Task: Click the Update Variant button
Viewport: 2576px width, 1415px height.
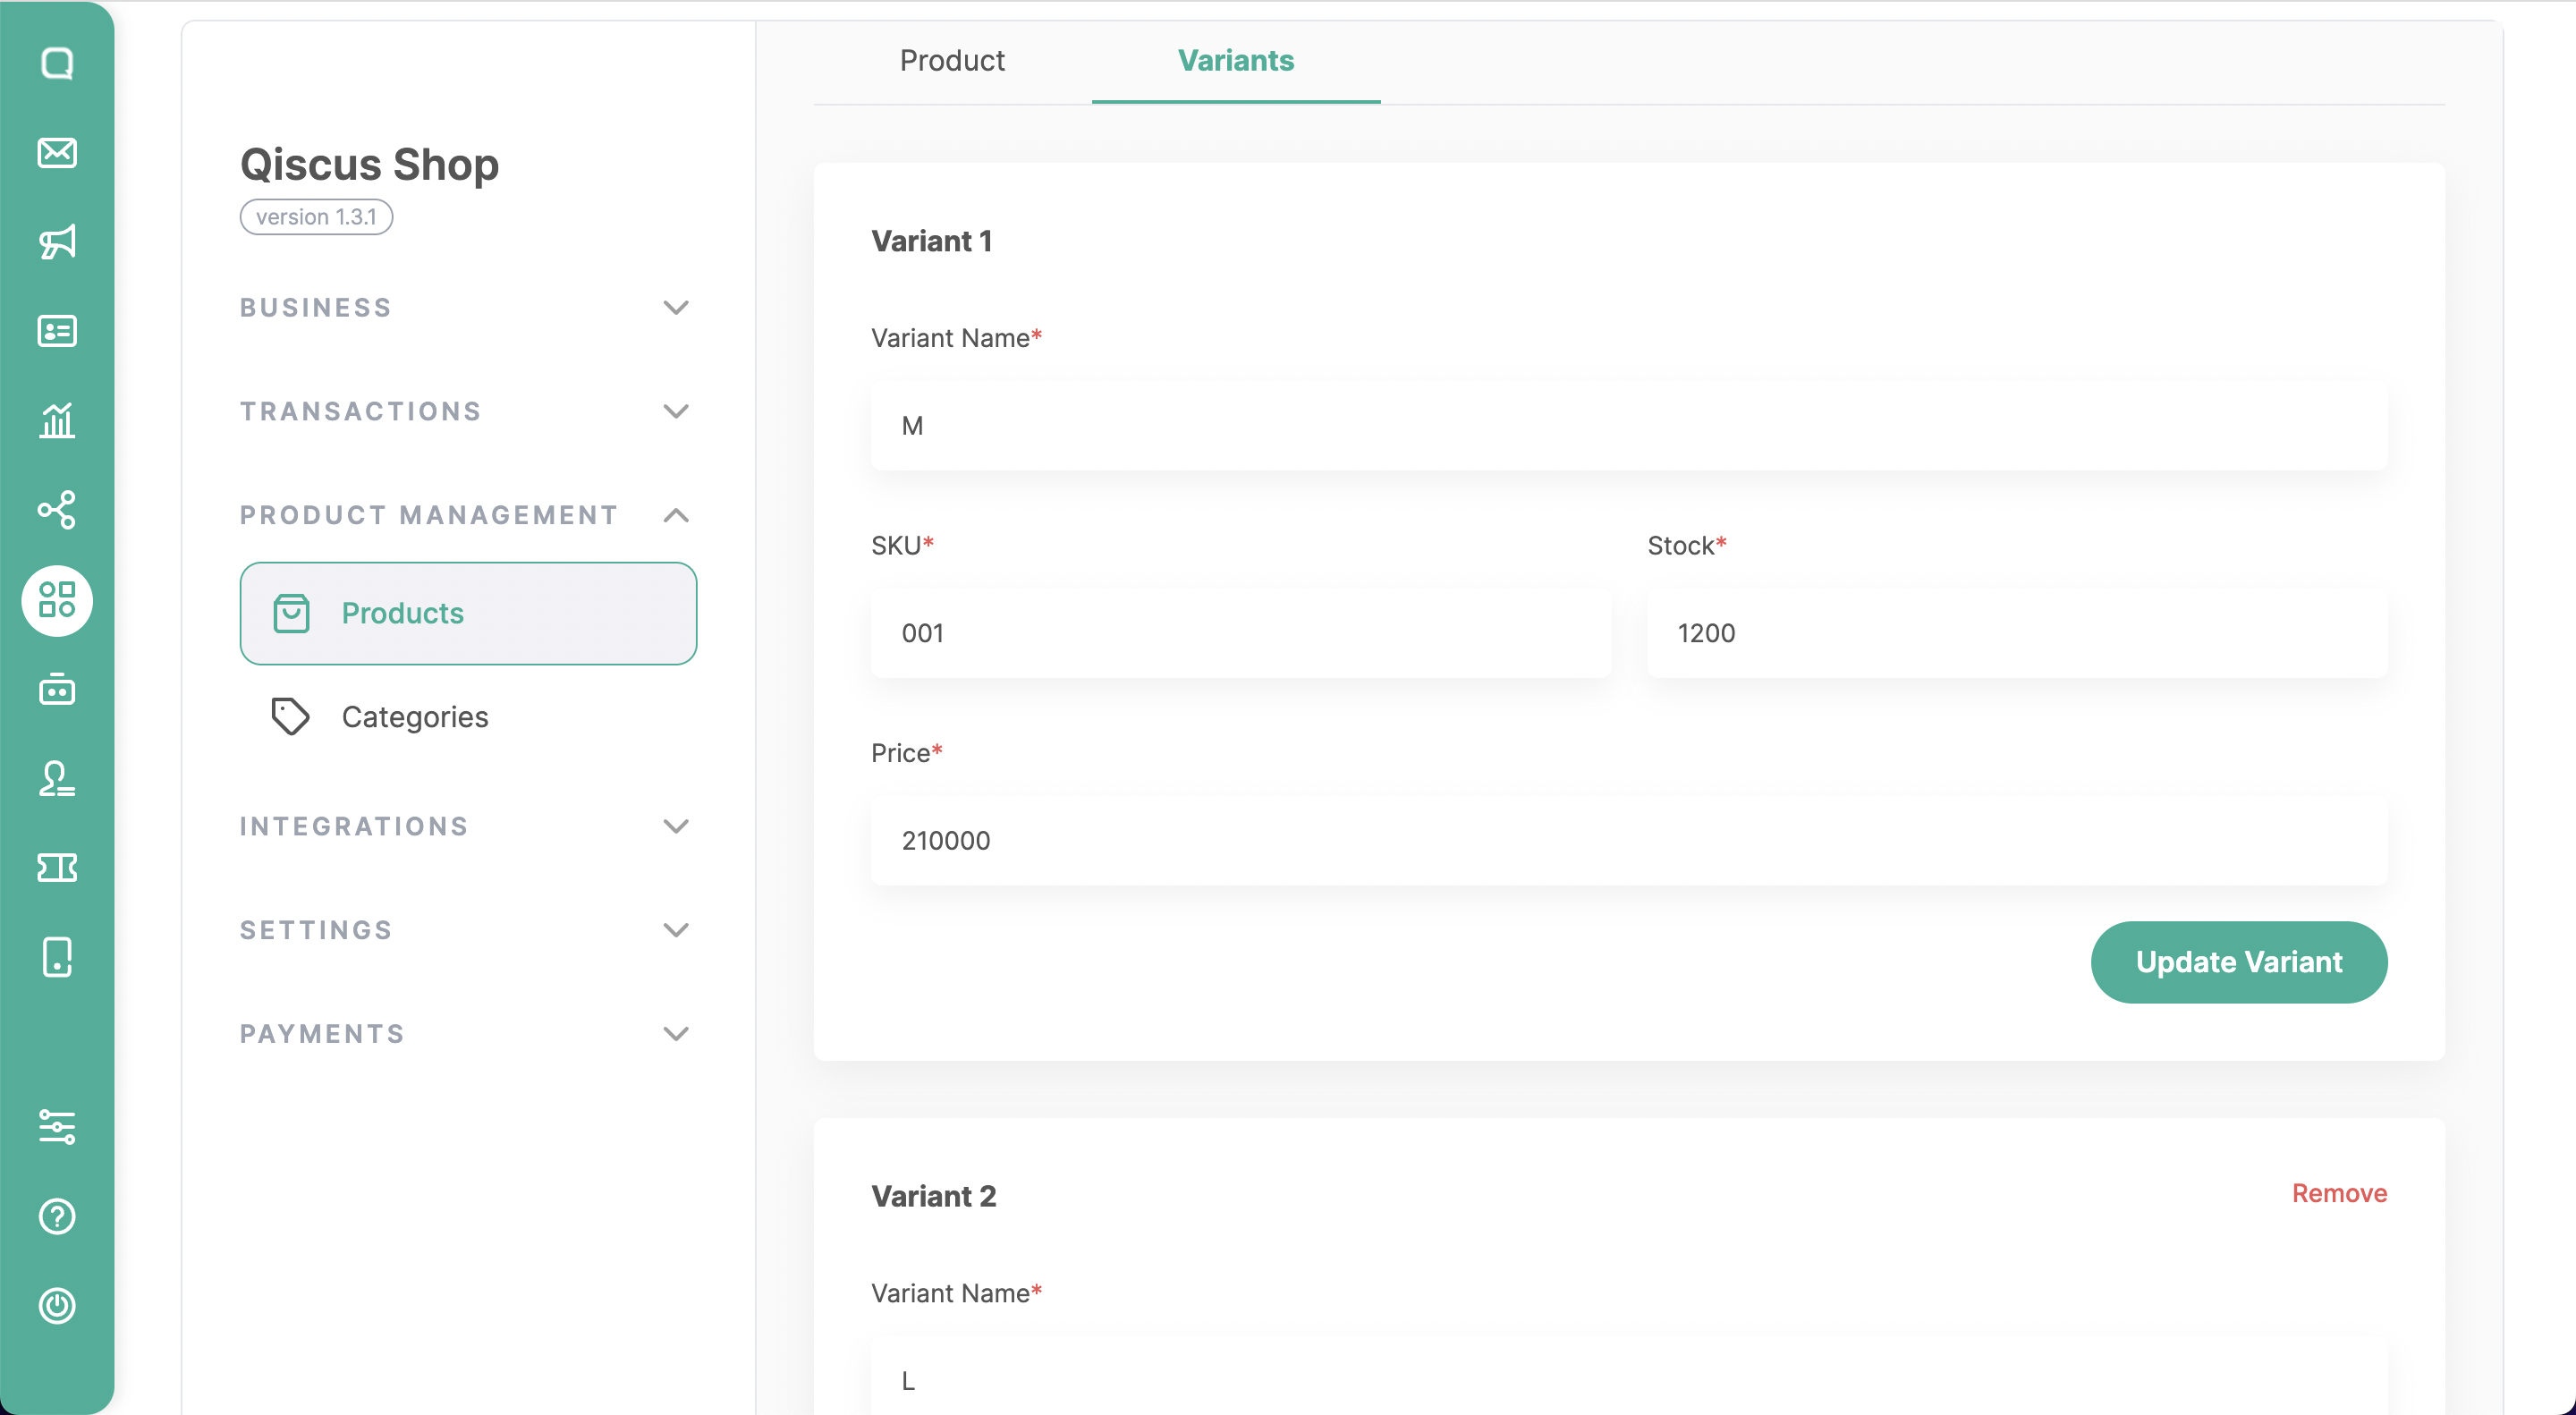Action: (2238, 962)
